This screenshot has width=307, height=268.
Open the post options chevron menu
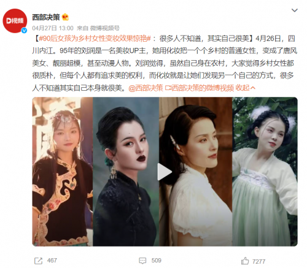[294, 10]
